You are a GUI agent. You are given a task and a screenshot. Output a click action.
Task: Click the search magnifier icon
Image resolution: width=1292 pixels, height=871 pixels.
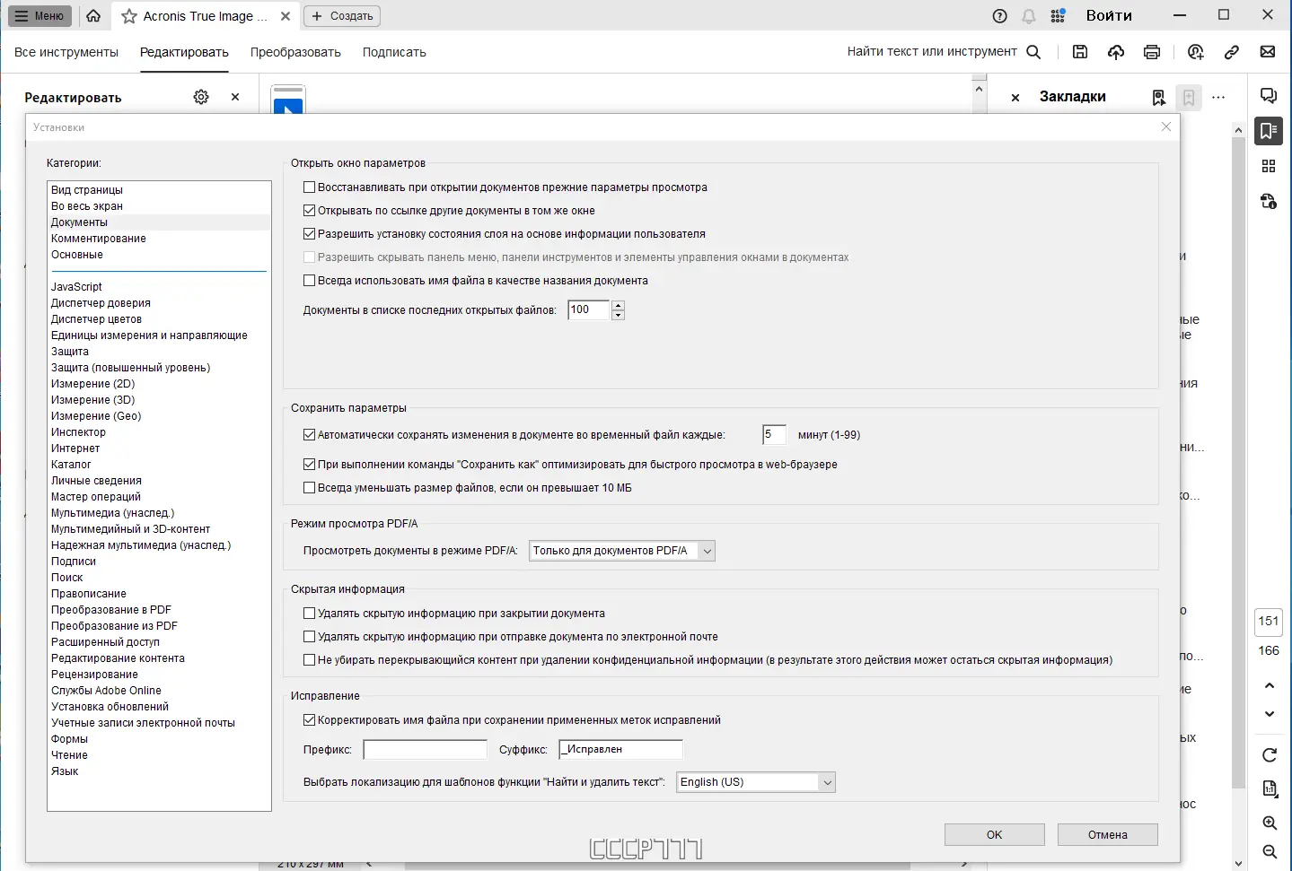[x=1033, y=52]
